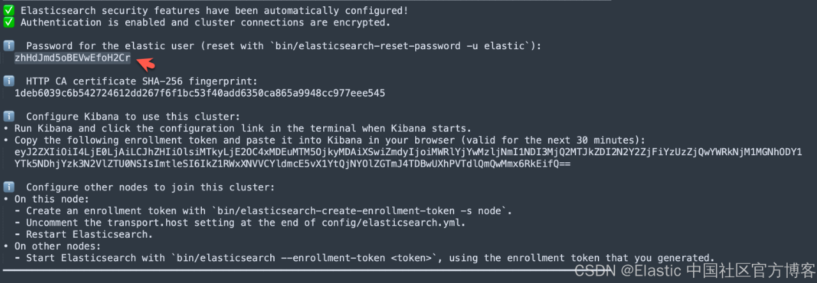This screenshot has width=817, height=283.
Task: Click info icon beside Configure Kibana heading
Action: click(9, 116)
